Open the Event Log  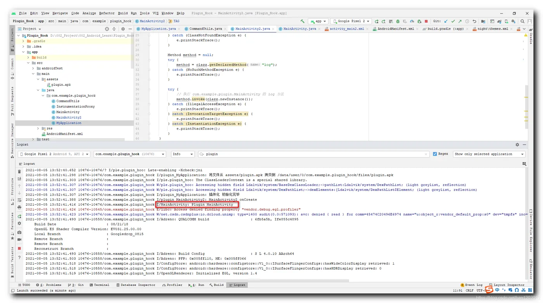click(x=471, y=285)
